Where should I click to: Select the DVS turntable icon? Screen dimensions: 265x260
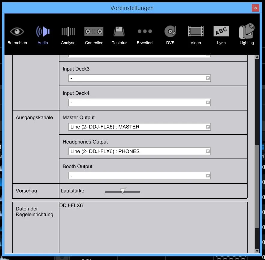pyautogui.click(x=170, y=32)
